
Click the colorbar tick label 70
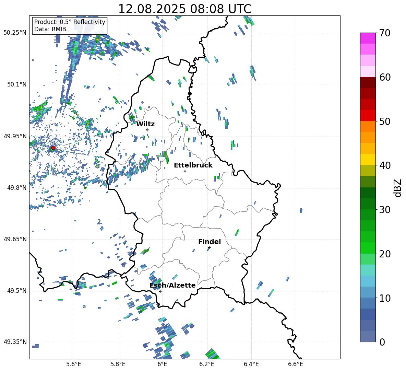[x=385, y=33]
